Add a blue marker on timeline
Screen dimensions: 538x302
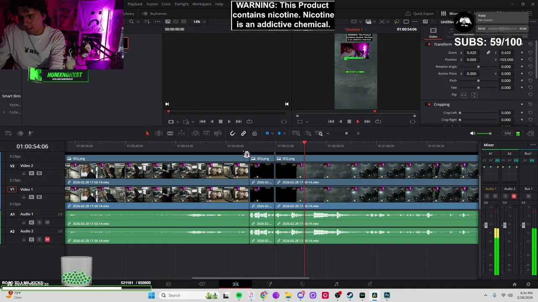(x=279, y=133)
